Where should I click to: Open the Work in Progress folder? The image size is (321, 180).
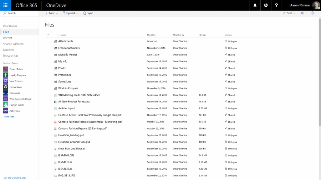68,88
